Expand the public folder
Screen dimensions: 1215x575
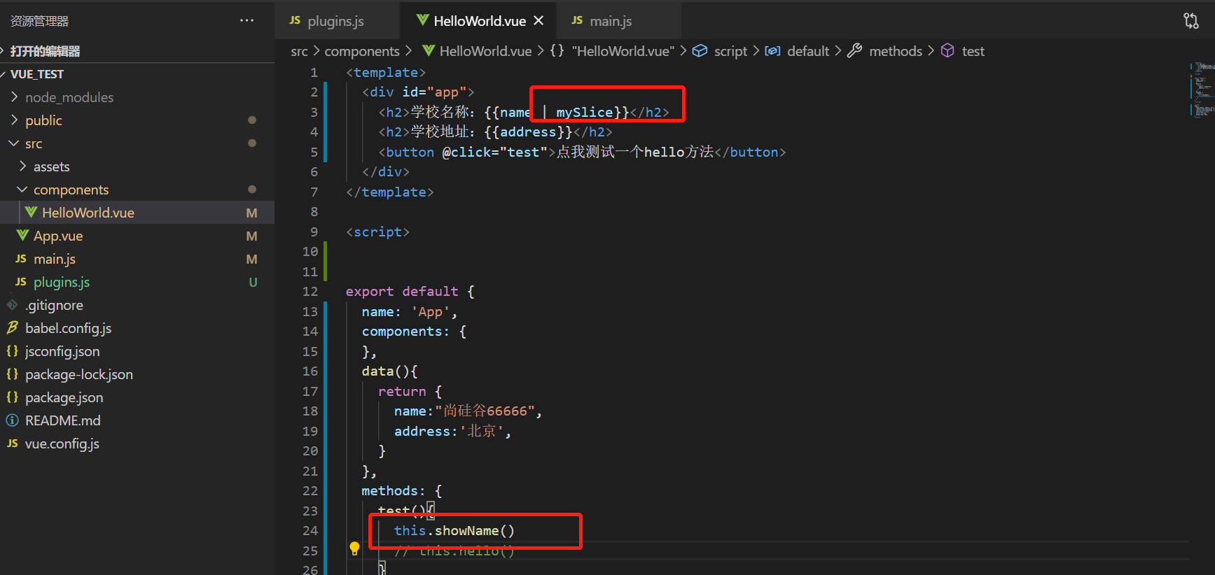click(137, 120)
